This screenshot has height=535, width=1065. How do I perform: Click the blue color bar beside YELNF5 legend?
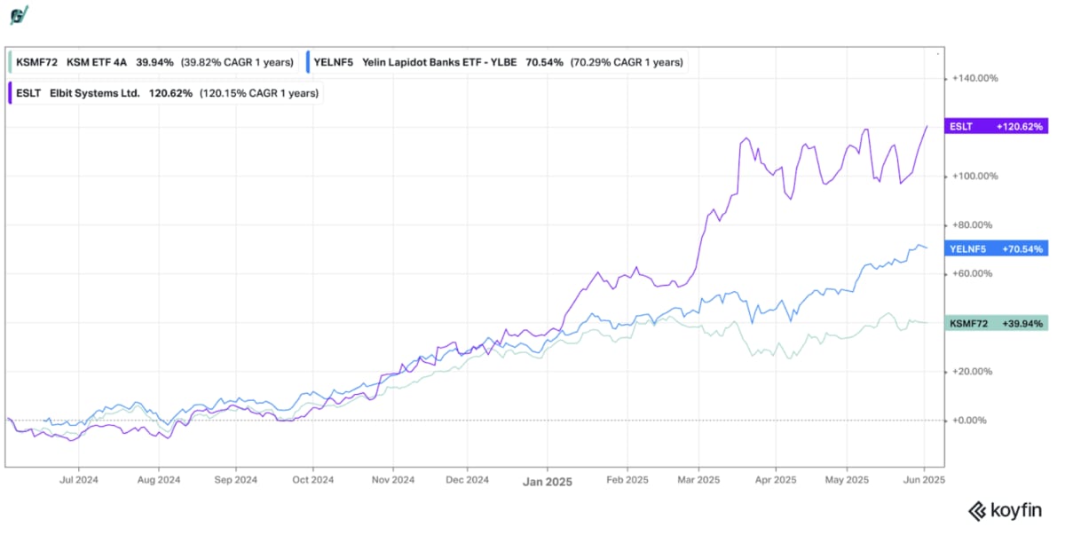tap(307, 62)
